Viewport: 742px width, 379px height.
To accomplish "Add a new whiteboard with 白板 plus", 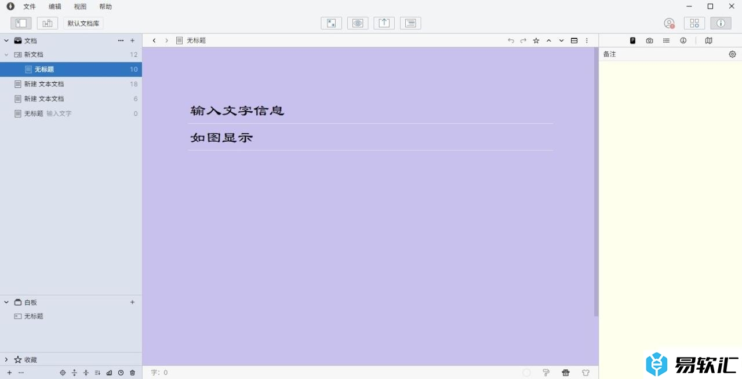I will 132,302.
